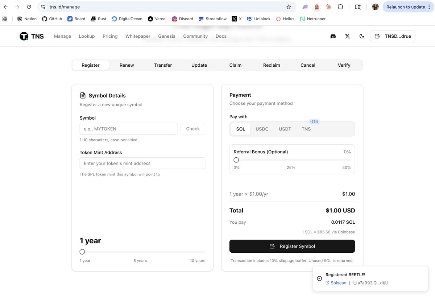Toggle dark mode via the moon icon
435x298 pixels.
click(x=361, y=36)
